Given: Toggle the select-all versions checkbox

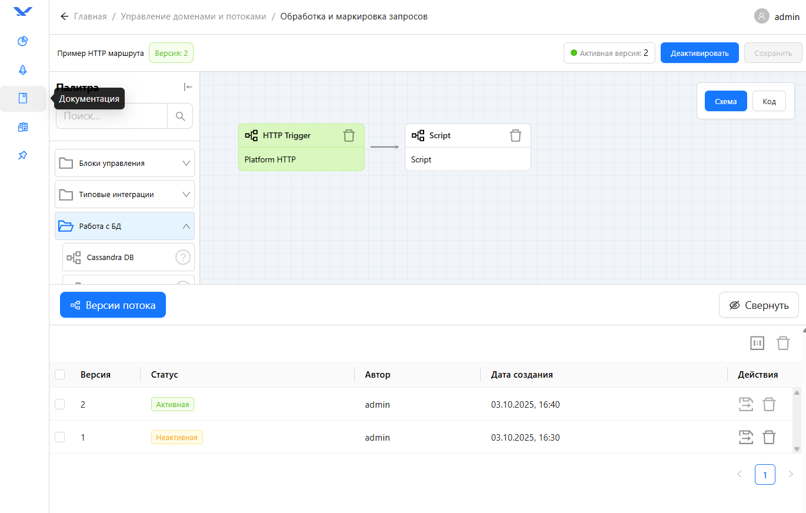Looking at the screenshot, I should 59,374.
